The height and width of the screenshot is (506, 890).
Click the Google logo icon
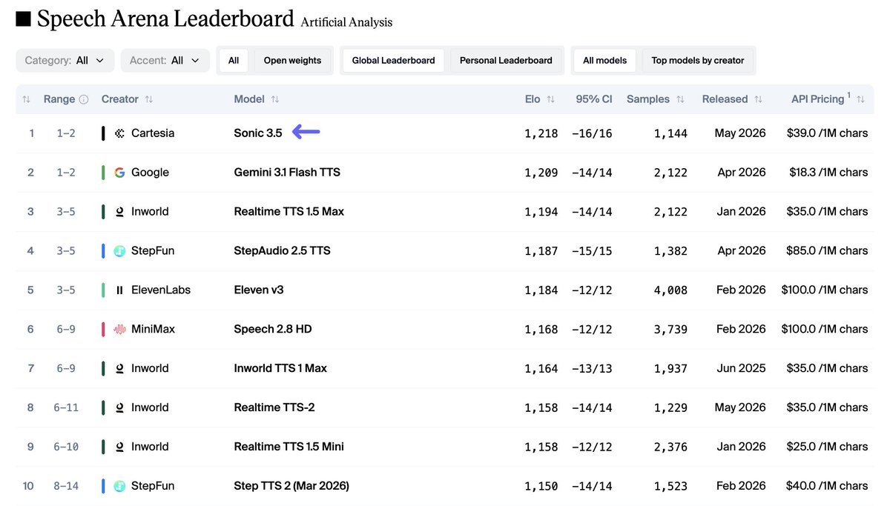coord(120,173)
